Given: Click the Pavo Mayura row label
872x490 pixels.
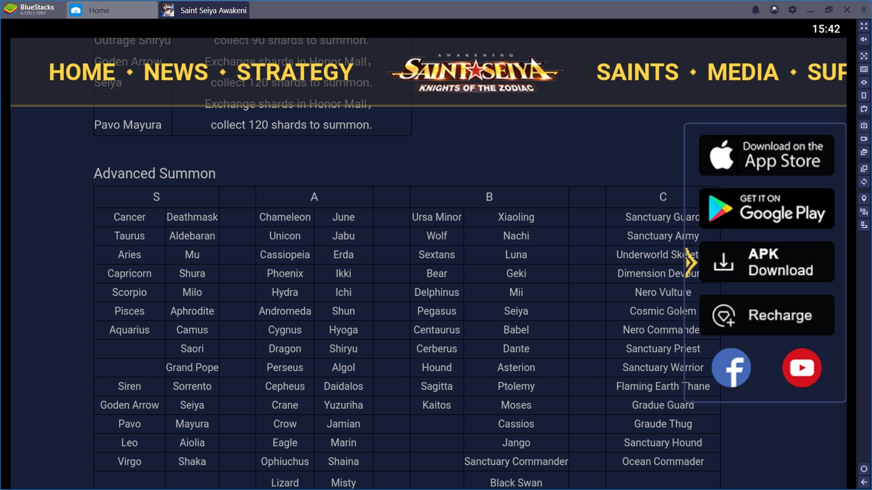Looking at the screenshot, I should [128, 125].
